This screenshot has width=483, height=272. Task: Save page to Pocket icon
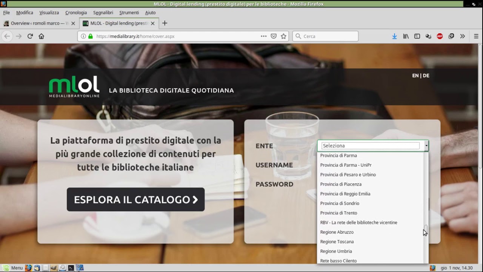(274, 36)
